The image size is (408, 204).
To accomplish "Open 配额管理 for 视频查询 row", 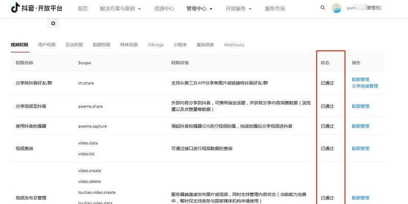I will pyautogui.click(x=360, y=148).
